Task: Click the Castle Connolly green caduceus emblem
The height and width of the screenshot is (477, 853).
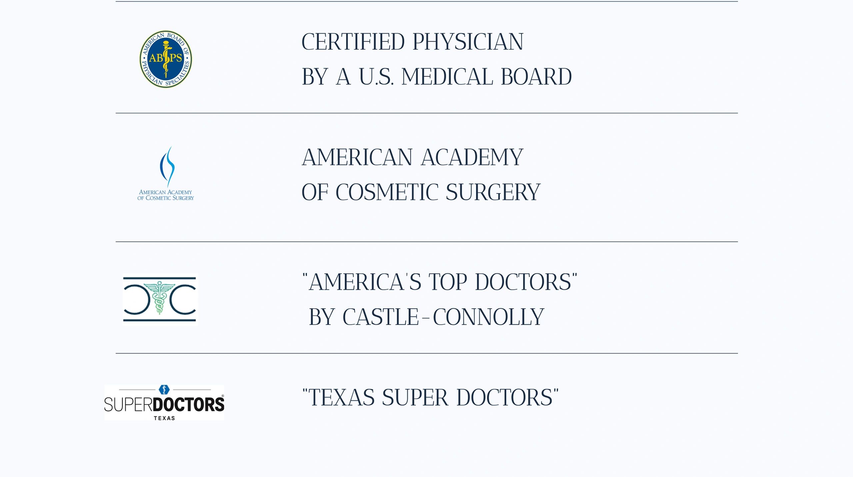Action: click(x=159, y=297)
